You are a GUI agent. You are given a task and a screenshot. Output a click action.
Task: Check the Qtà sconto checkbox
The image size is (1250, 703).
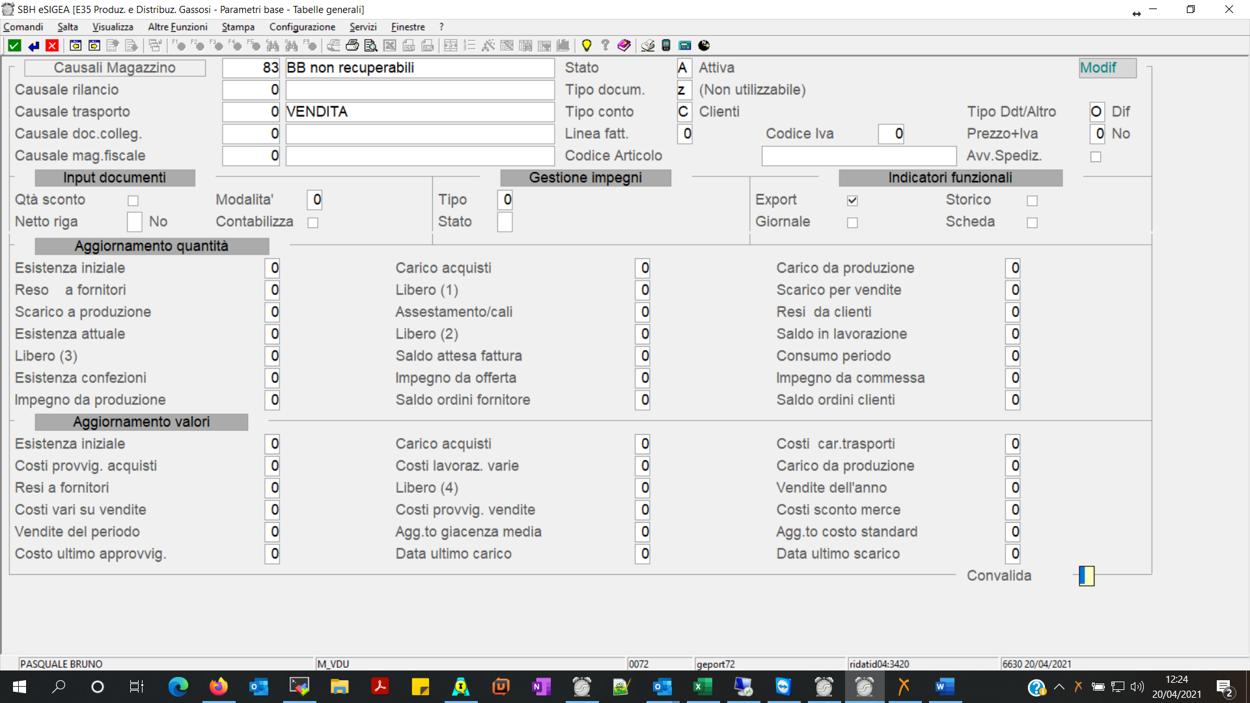click(x=133, y=200)
